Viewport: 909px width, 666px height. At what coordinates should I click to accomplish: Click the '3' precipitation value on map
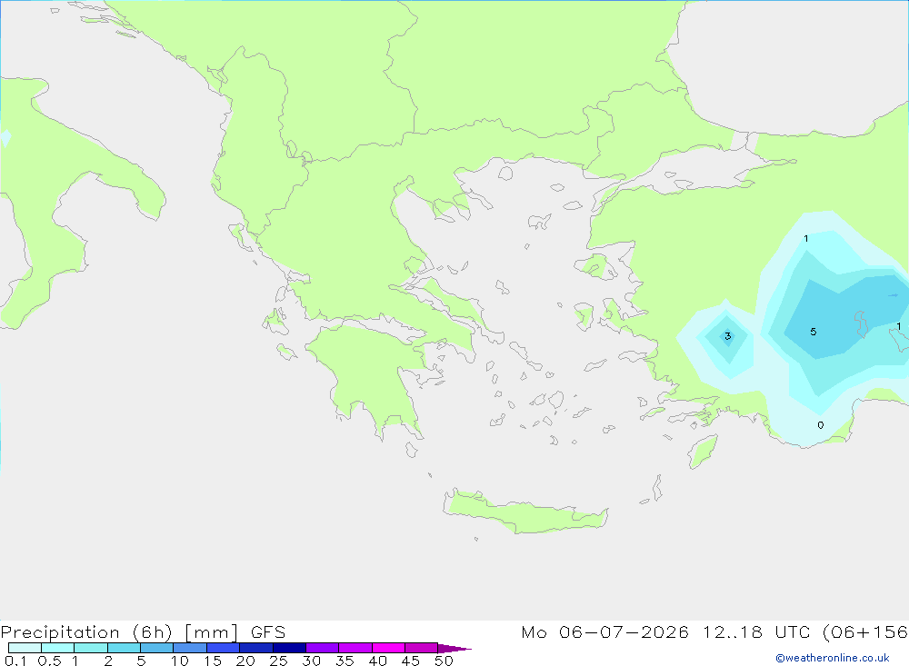[x=727, y=336]
